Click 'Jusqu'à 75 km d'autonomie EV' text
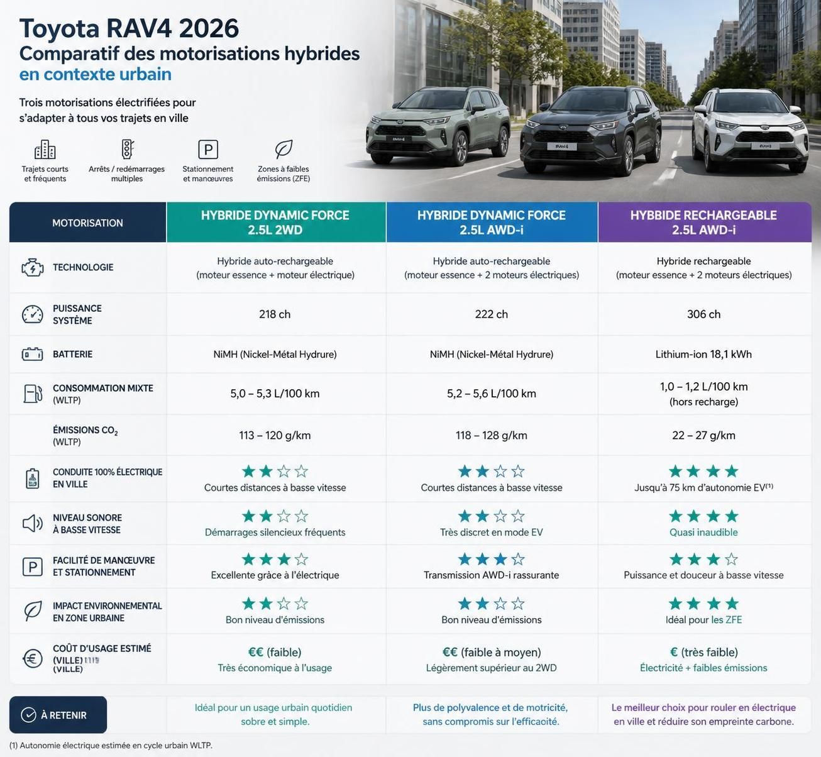Viewport: 821px width, 757px height. point(703,488)
